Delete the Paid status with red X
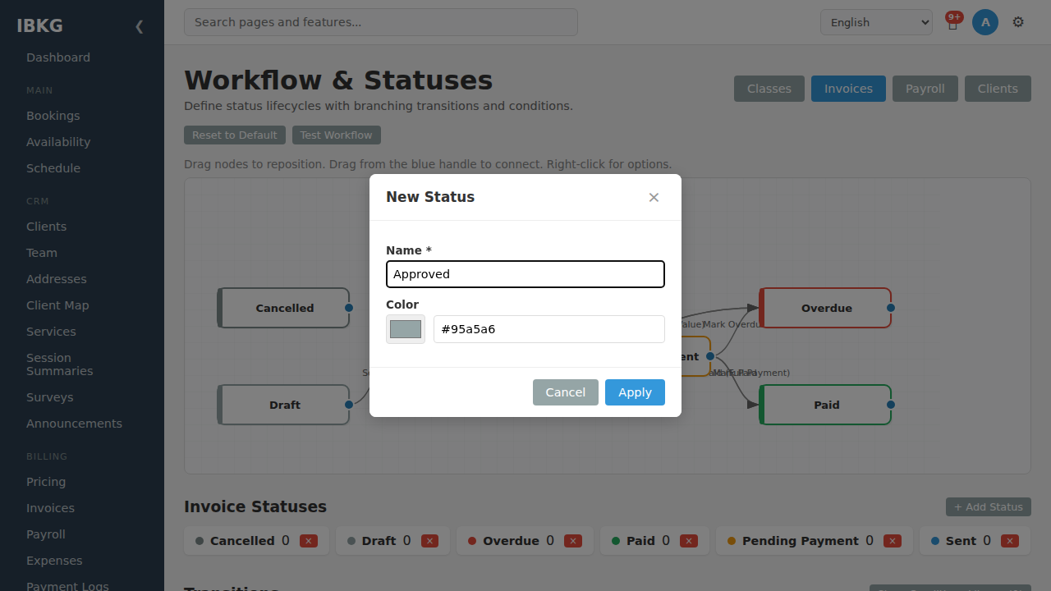Image resolution: width=1051 pixels, height=591 pixels. (689, 541)
